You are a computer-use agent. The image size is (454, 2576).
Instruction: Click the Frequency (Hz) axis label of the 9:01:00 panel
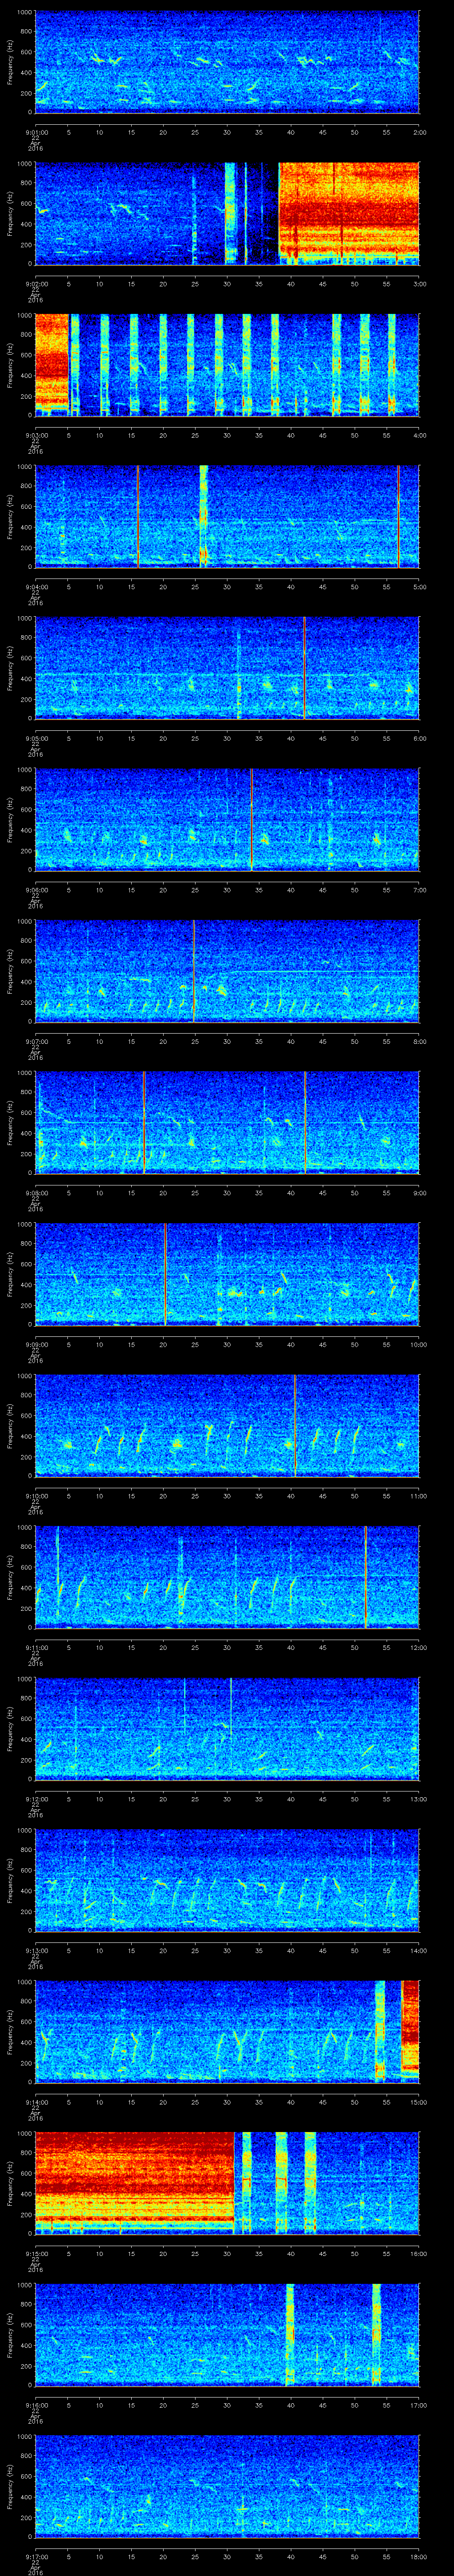[10, 62]
